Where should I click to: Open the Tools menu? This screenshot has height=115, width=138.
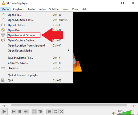[65, 9]
